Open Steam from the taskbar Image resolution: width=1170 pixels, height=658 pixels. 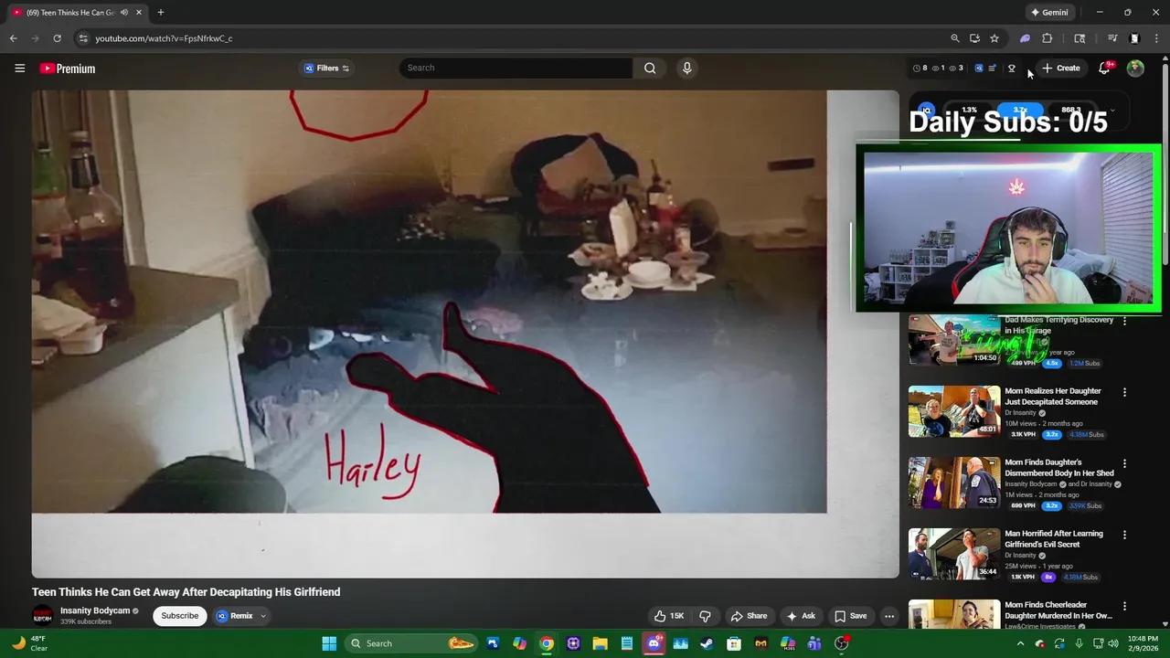(x=707, y=643)
